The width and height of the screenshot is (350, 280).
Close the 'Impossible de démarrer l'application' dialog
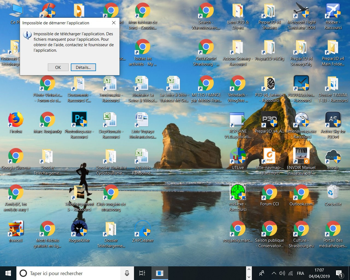114,23
